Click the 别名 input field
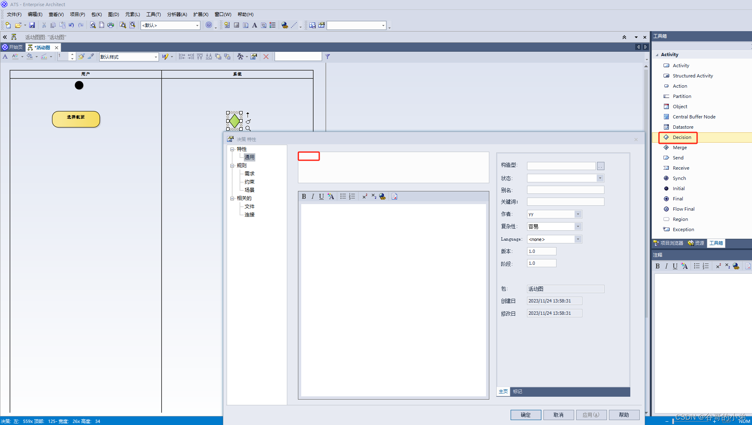Viewport: 752px width, 425px height. [x=566, y=190]
